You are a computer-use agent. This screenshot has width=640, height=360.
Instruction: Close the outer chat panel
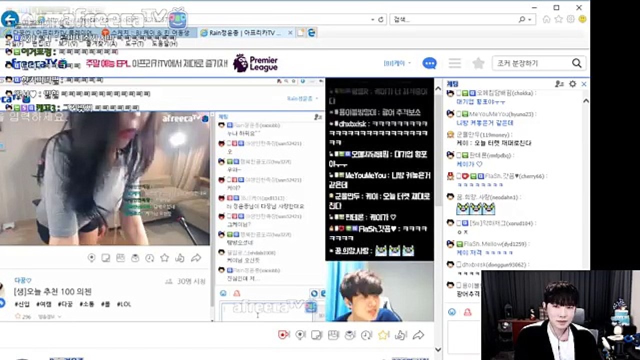click(583, 84)
